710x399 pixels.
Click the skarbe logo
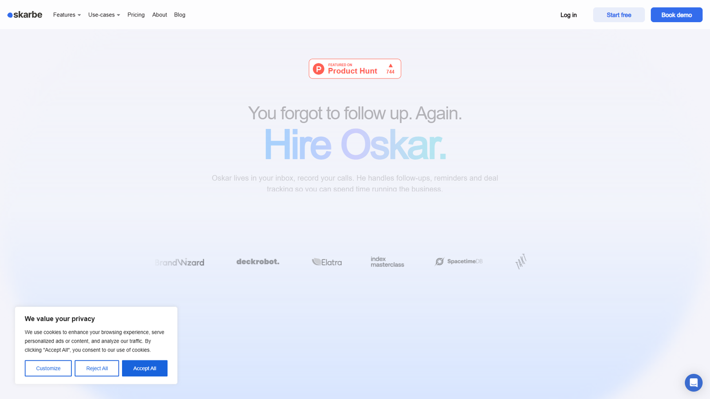[x=25, y=15]
